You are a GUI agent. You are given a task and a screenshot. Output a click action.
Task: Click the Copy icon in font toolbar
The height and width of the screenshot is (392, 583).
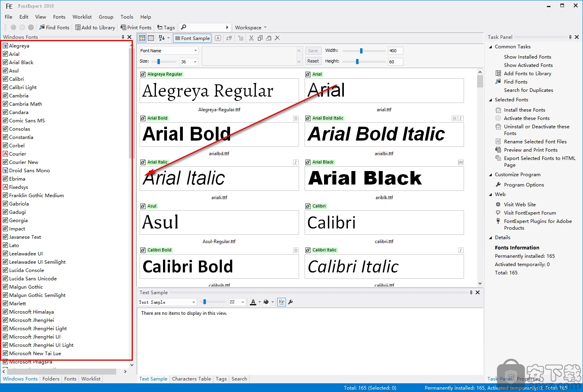coord(260,38)
